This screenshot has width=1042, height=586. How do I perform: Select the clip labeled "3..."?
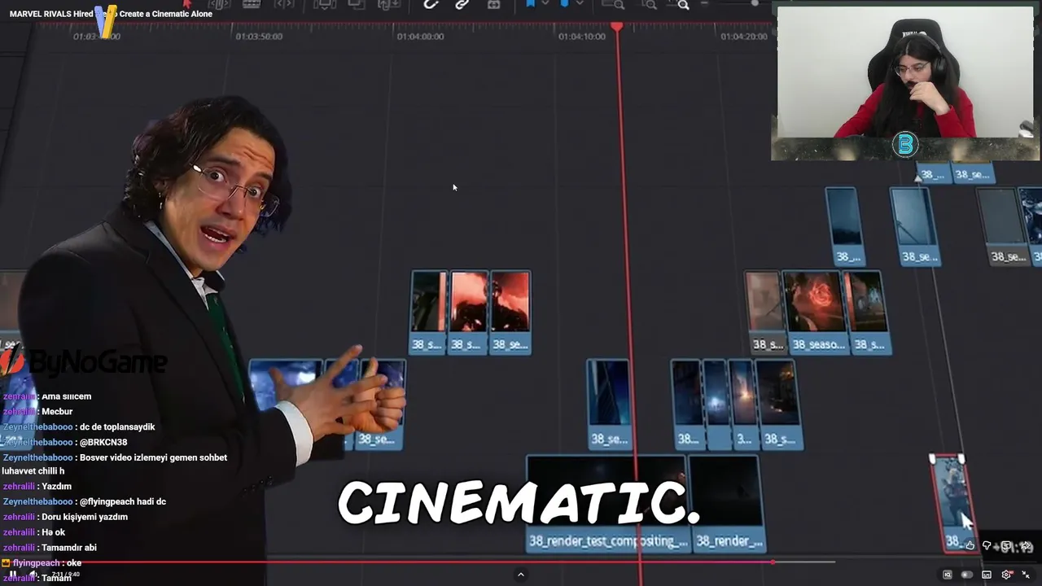tap(743, 405)
